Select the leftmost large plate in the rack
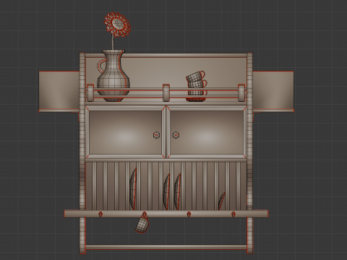Image resolution: width=347 pixels, height=260 pixels. point(133,188)
